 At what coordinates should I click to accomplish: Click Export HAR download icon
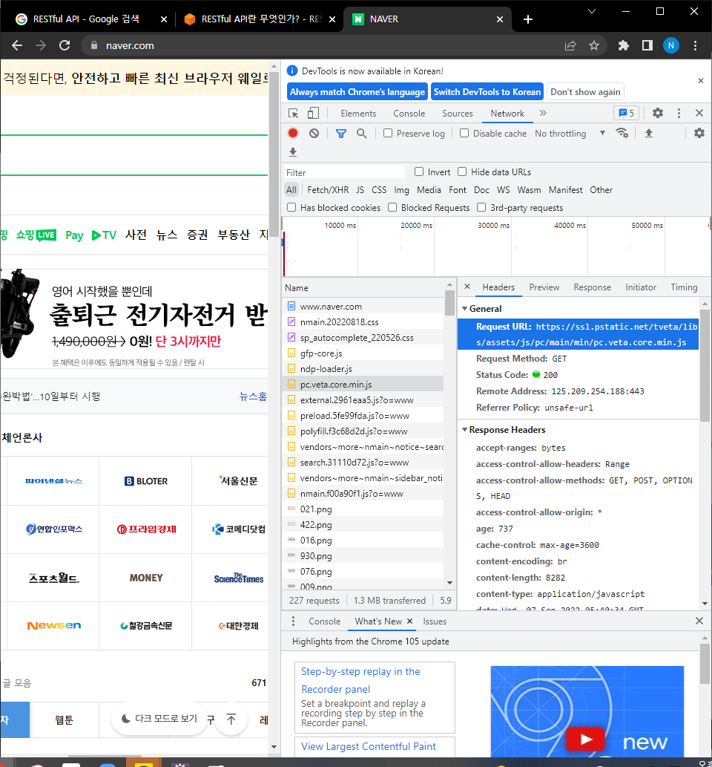pyautogui.click(x=293, y=152)
